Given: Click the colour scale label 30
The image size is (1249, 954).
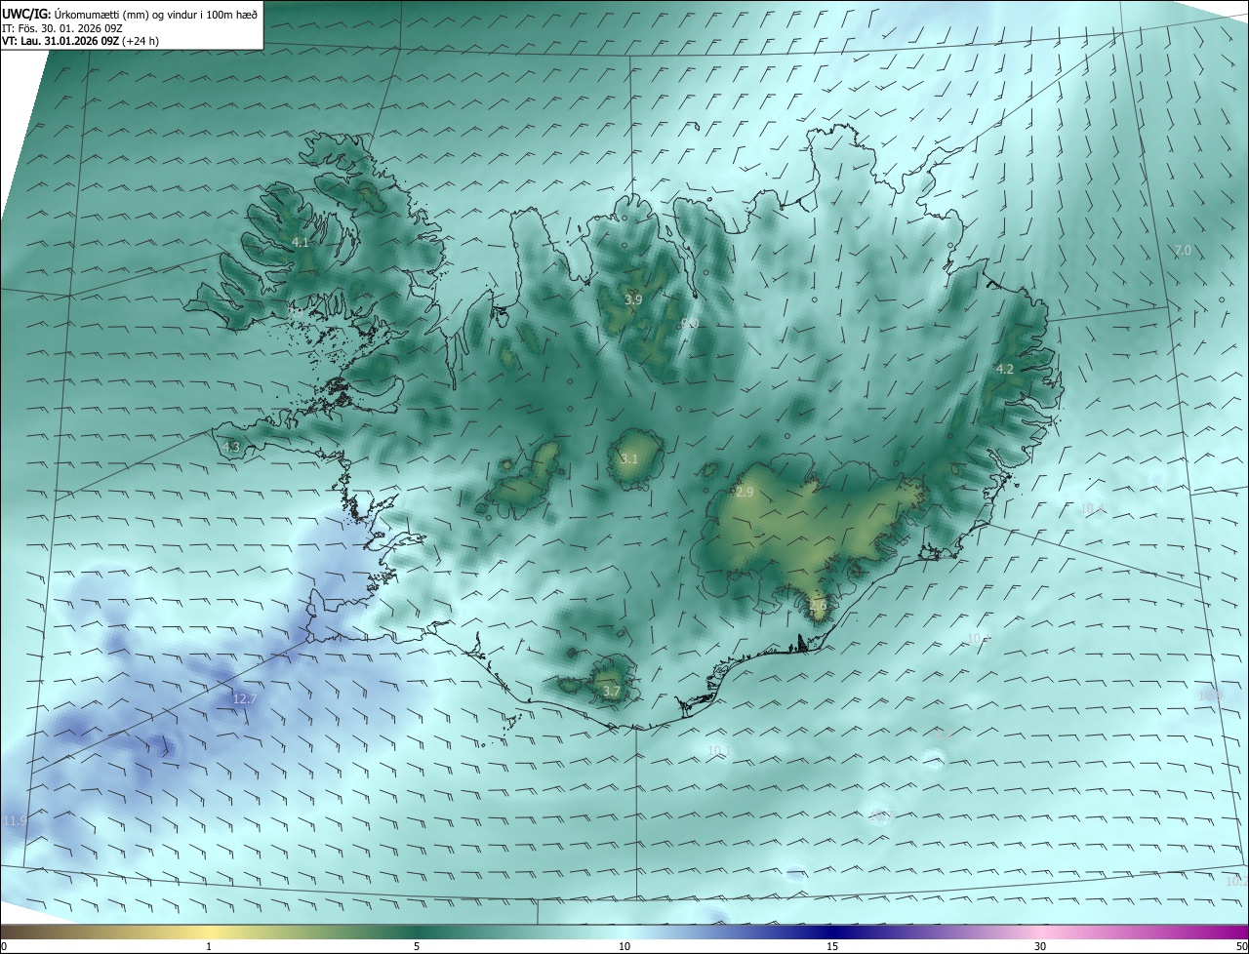Looking at the screenshot, I should (1040, 947).
